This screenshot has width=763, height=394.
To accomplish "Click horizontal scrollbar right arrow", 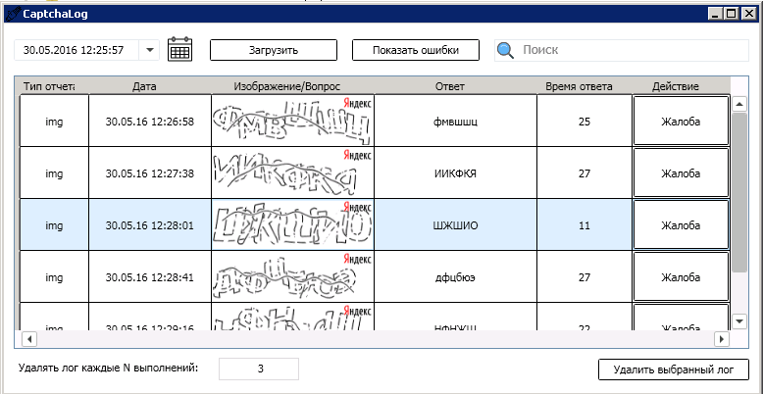I will click(722, 338).
